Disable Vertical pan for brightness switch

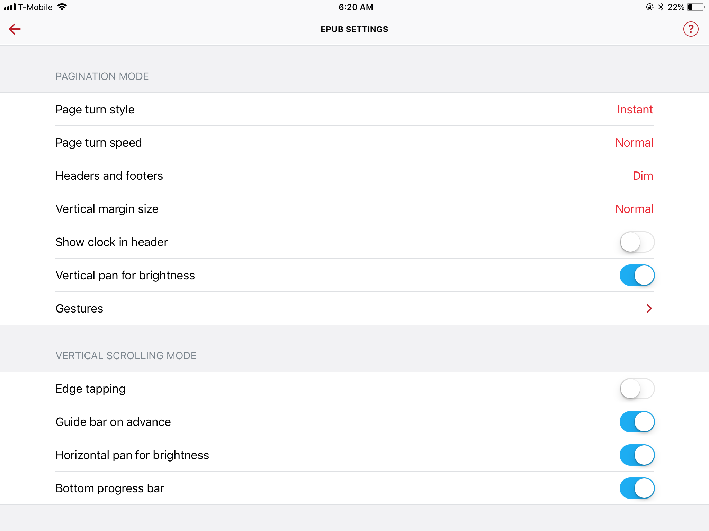pos(637,275)
